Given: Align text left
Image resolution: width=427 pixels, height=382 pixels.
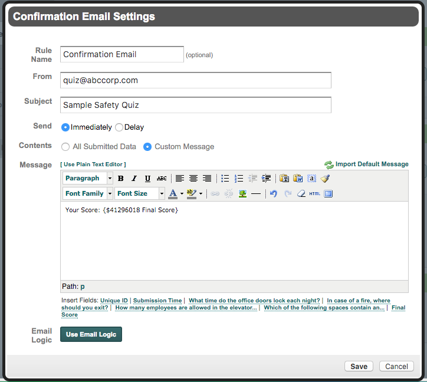Looking at the screenshot, I should click(180, 179).
